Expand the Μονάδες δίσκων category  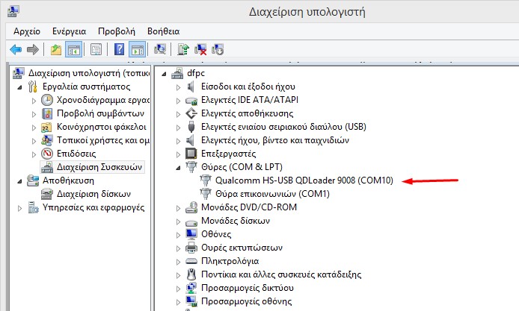(x=178, y=221)
